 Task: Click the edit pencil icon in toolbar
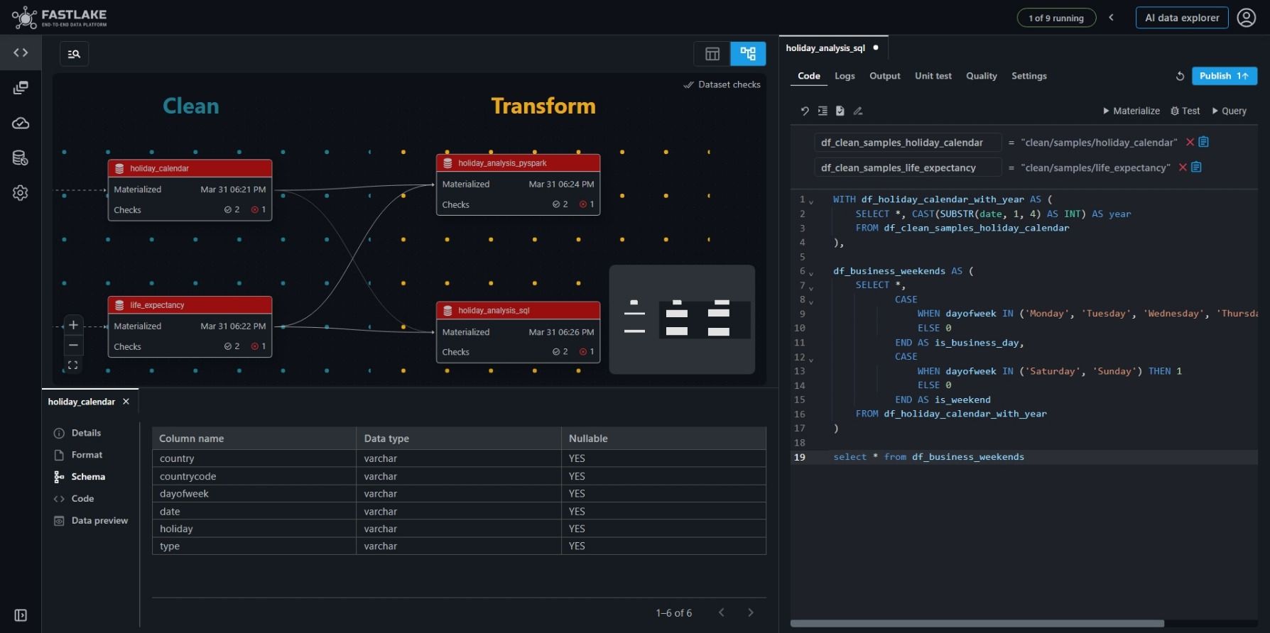point(858,111)
